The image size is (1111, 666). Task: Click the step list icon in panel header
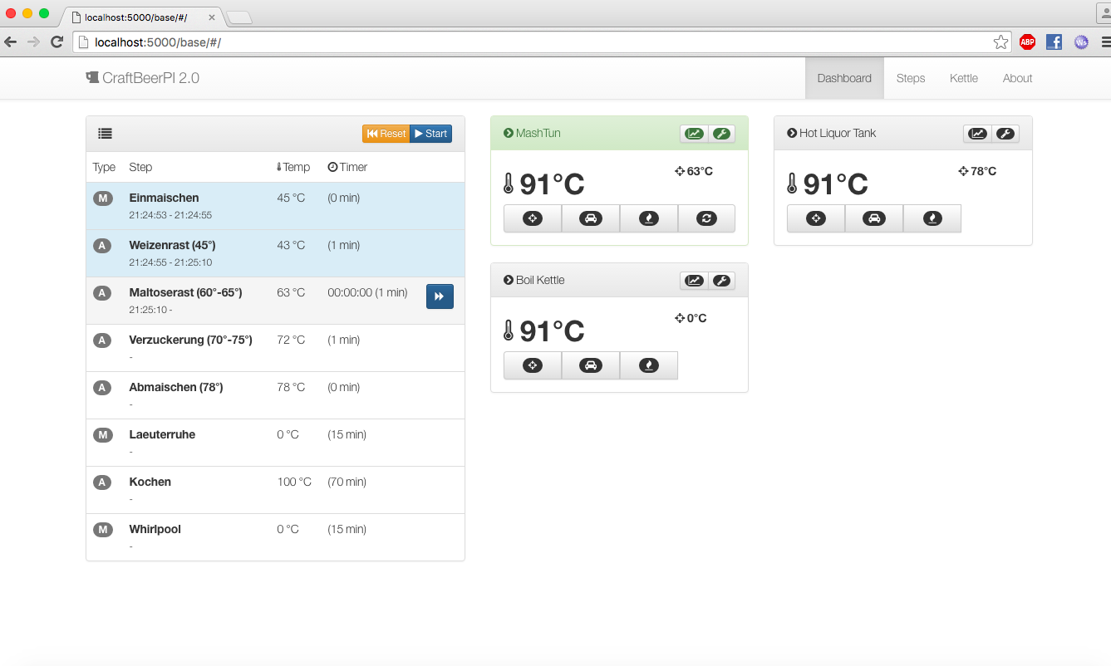105,134
